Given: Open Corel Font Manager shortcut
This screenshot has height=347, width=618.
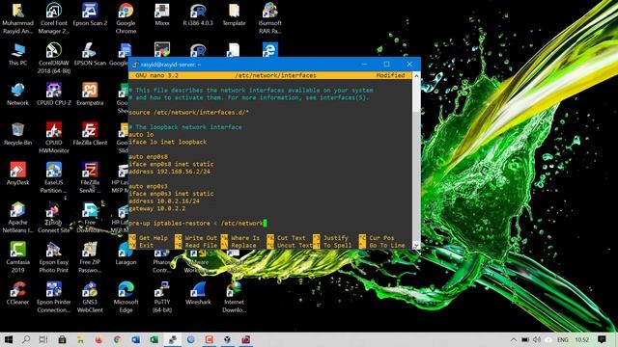Looking at the screenshot, I should tap(54, 18).
